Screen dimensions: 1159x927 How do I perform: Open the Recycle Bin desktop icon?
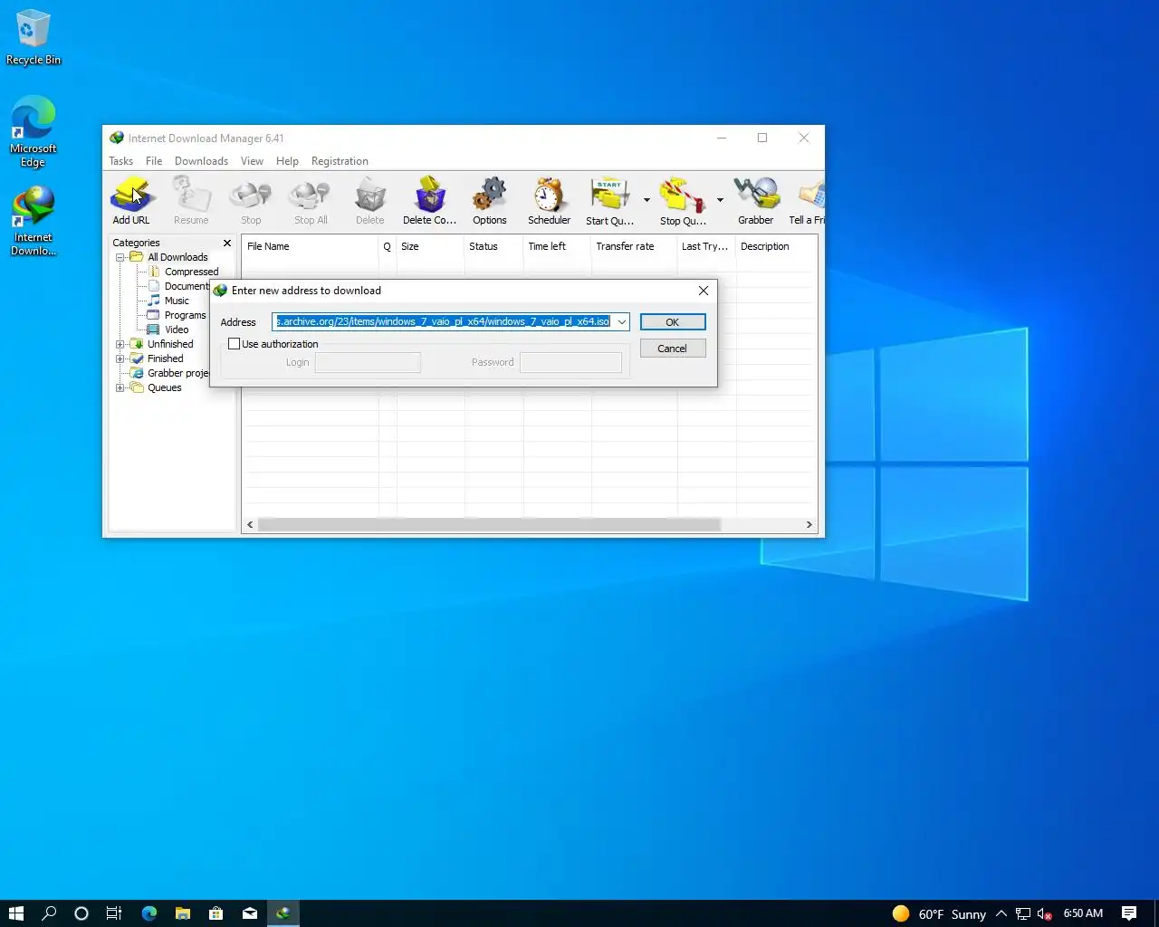34,37
